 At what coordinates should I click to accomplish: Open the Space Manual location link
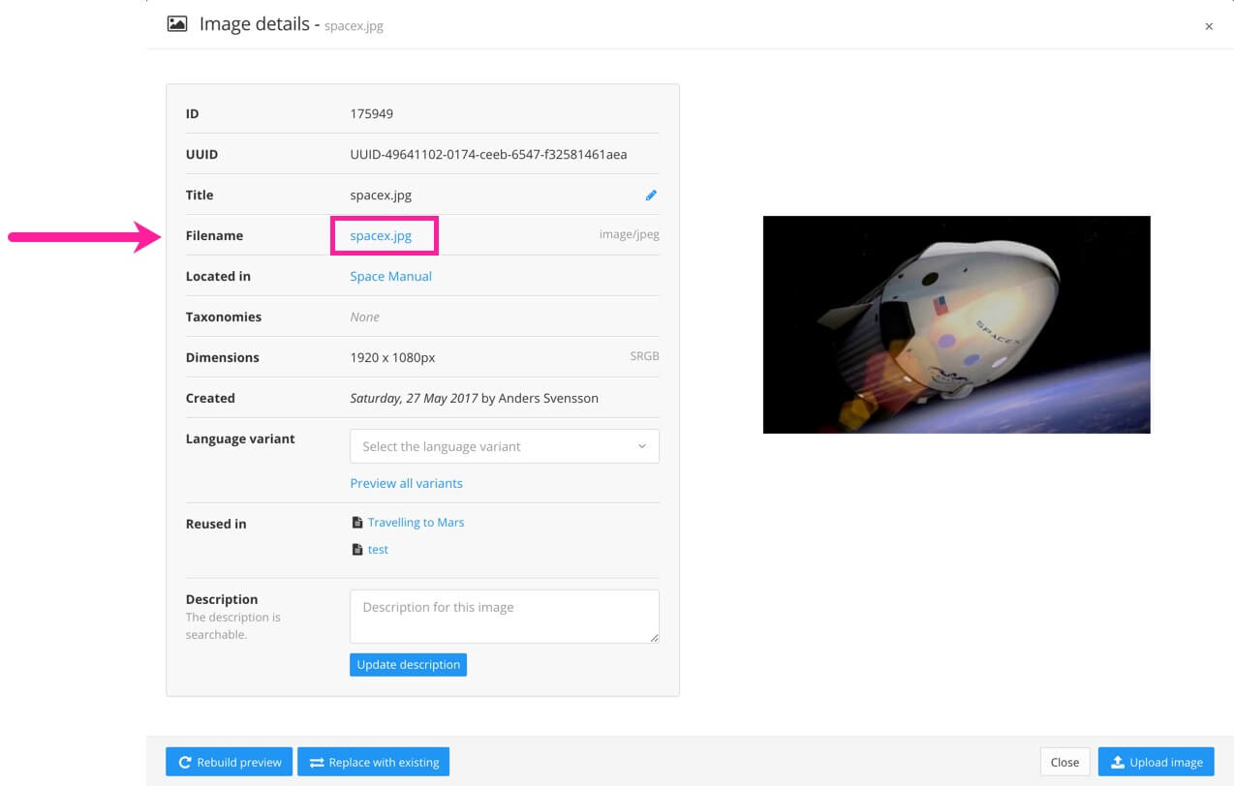[390, 276]
